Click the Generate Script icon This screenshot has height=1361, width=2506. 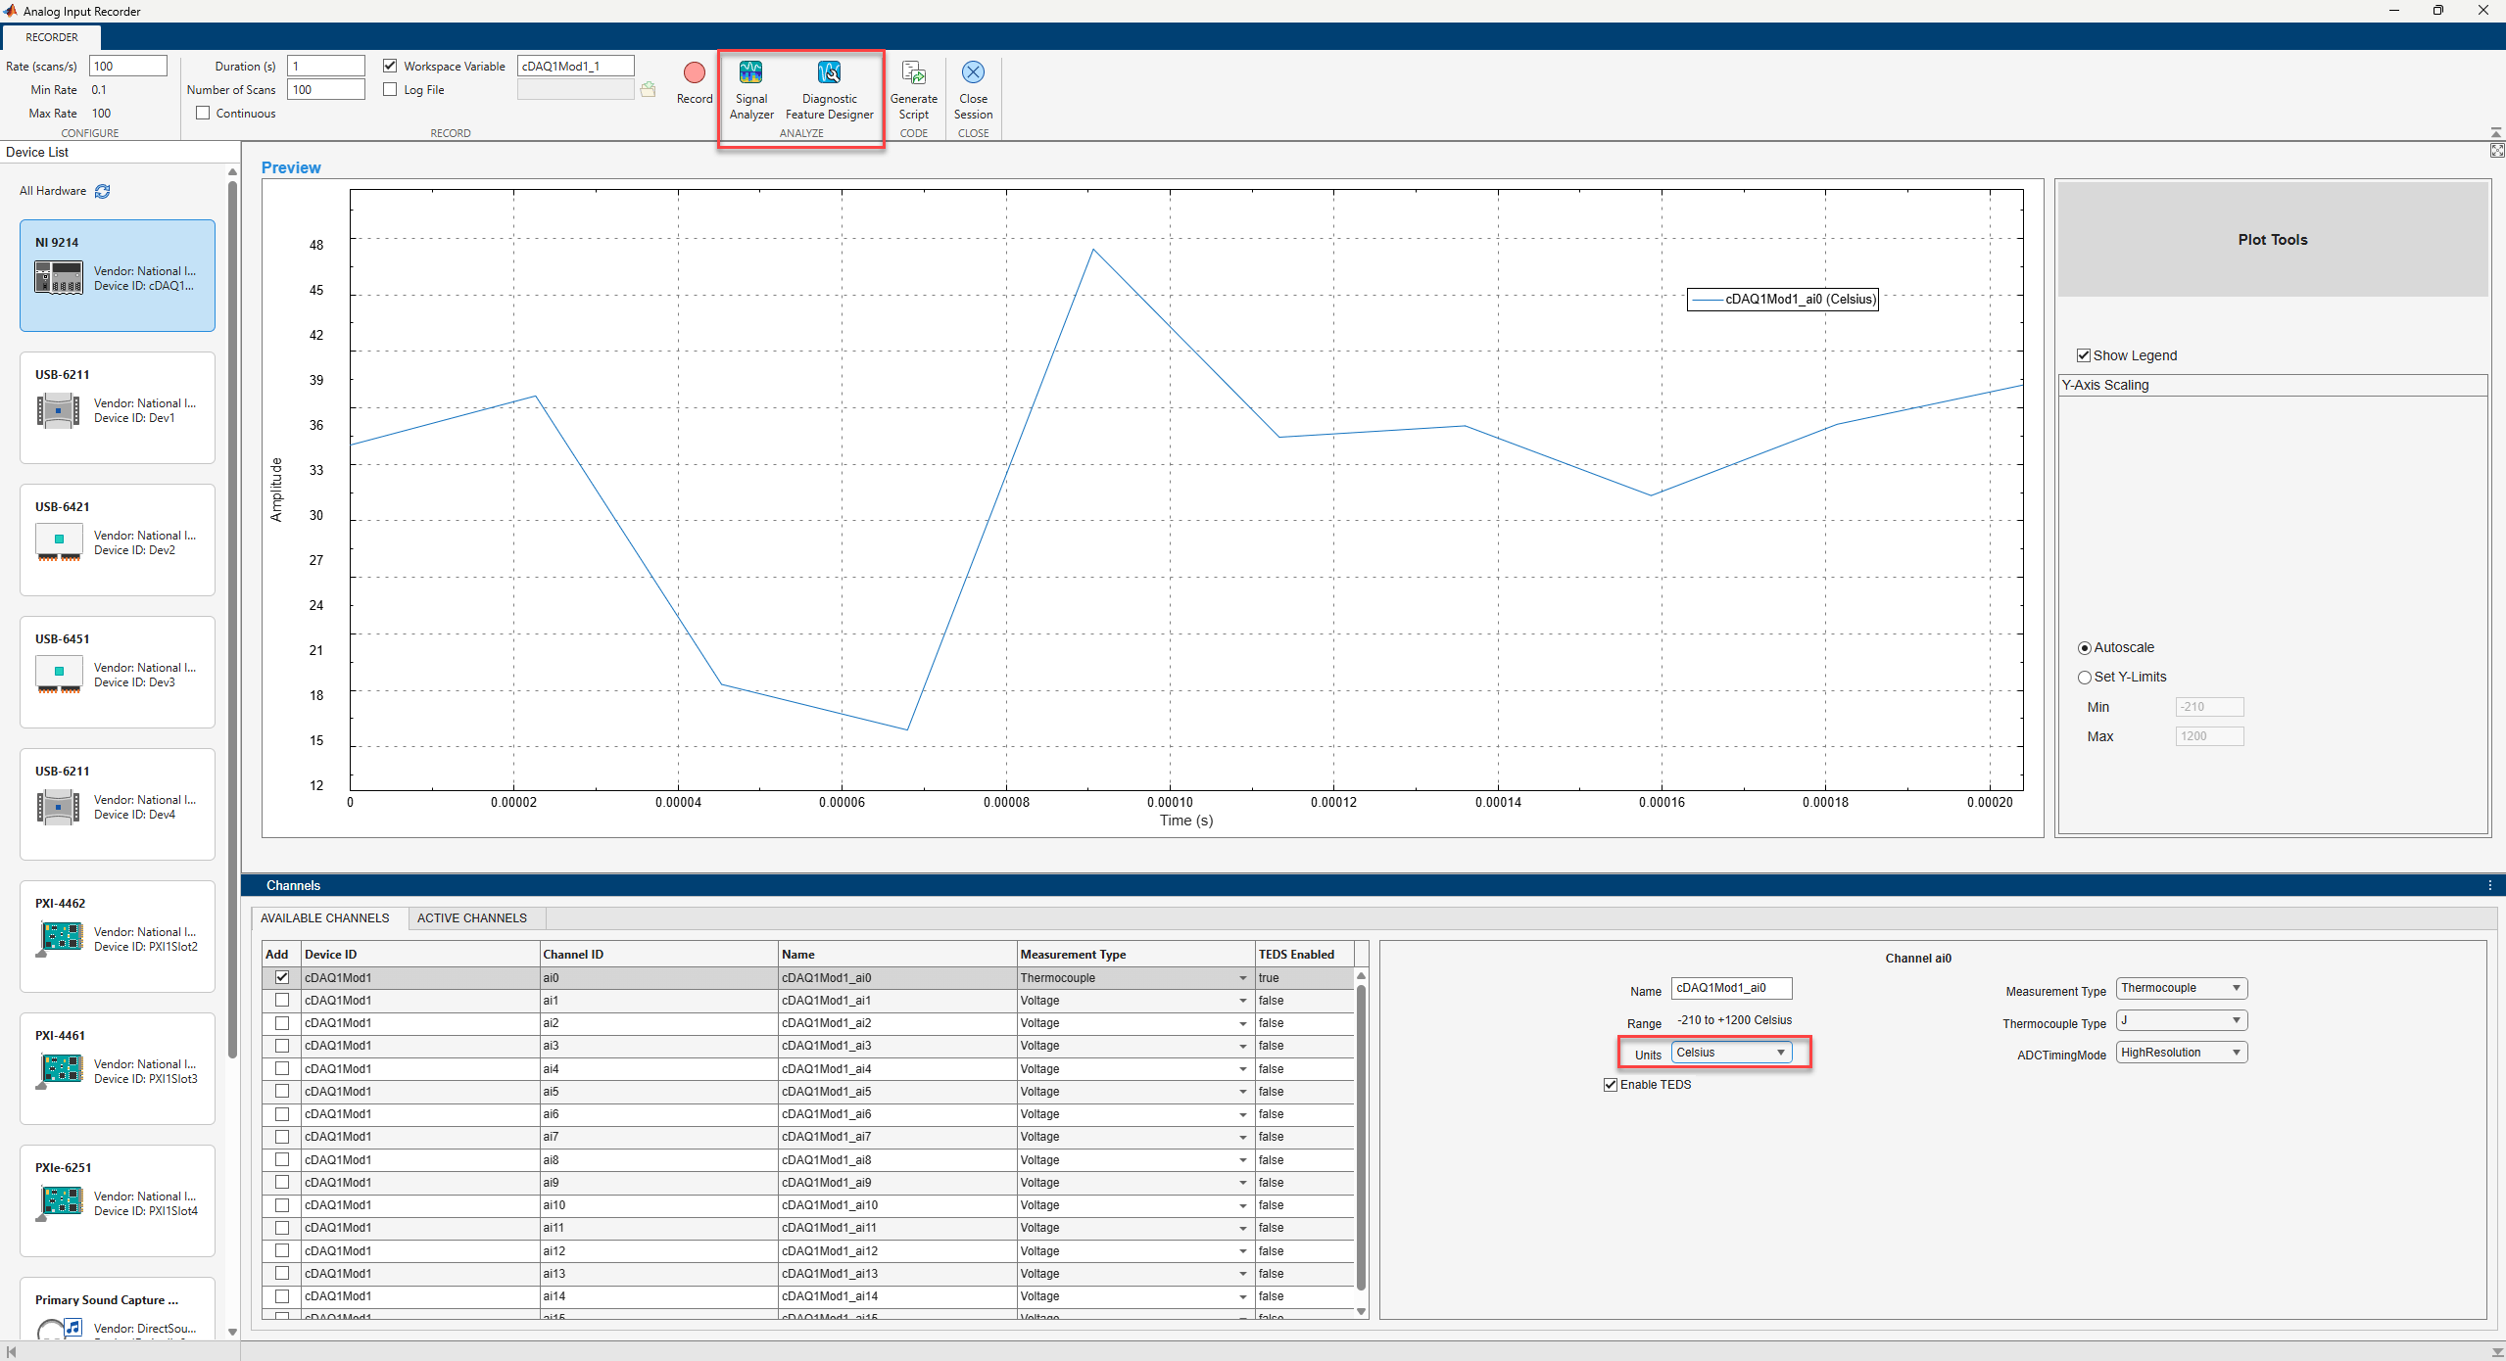point(913,72)
